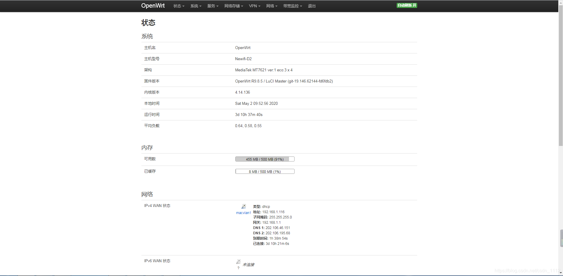Click the IPv6 WAN 状态 label
The height and width of the screenshot is (276, 563).
click(157, 261)
